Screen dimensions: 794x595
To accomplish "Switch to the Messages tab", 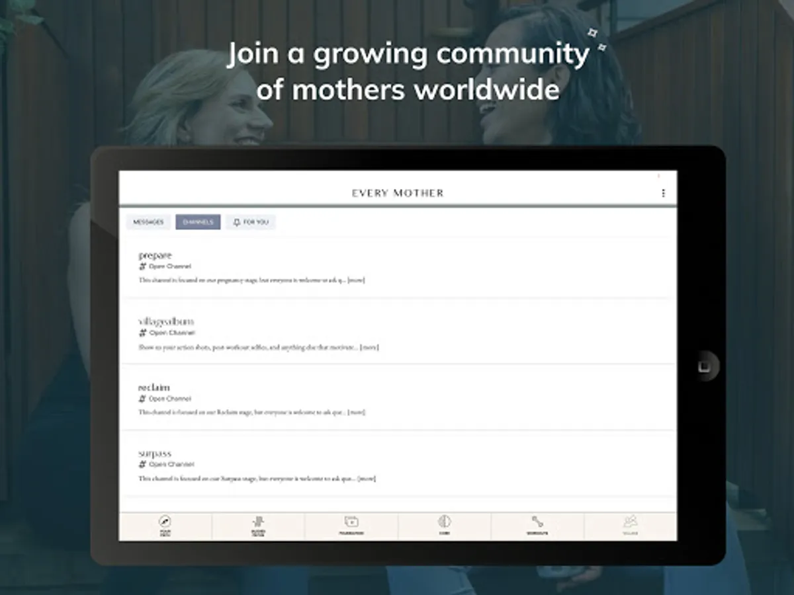I will pyautogui.click(x=148, y=222).
